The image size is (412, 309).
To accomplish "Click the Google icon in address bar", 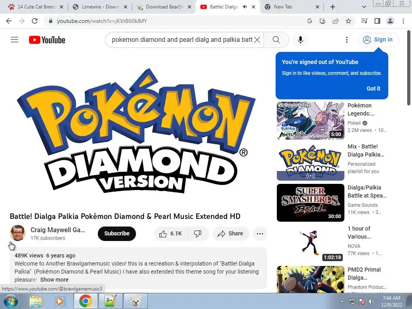I will [309, 21].
